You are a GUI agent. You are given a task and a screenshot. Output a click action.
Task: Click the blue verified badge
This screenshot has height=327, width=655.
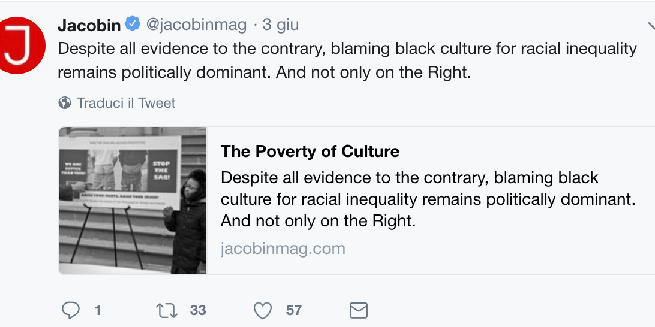(133, 25)
